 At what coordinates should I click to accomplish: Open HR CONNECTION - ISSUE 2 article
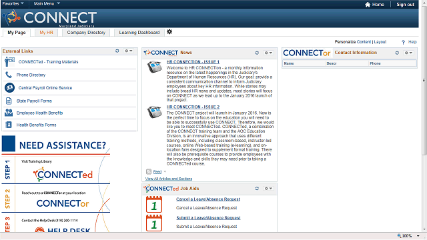click(193, 107)
